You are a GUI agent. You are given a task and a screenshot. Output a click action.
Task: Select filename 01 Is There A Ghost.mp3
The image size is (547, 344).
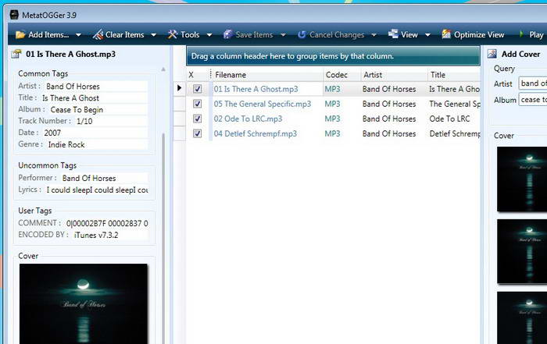[x=256, y=89]
